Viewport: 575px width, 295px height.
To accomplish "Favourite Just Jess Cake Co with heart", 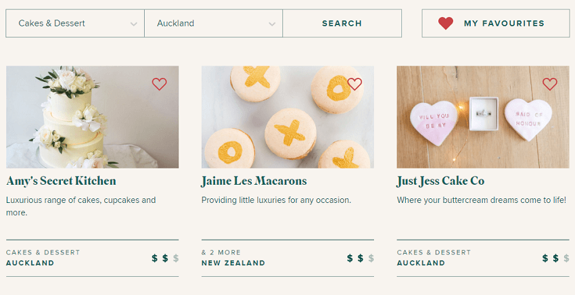I will pyautogui.click(x=550, y=85).
